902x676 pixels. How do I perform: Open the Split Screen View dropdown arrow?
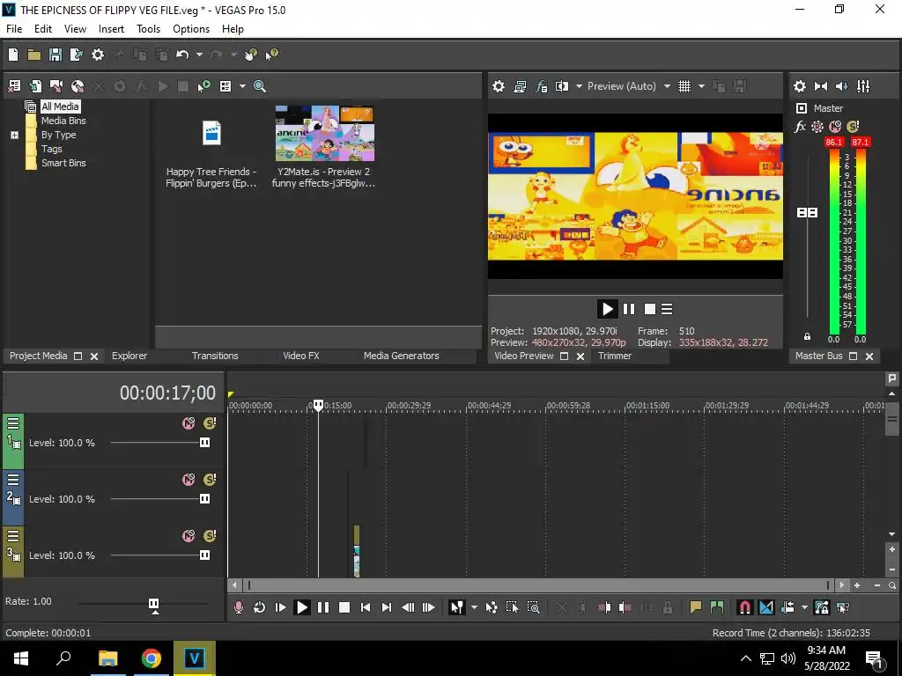(x=579, y=86)
